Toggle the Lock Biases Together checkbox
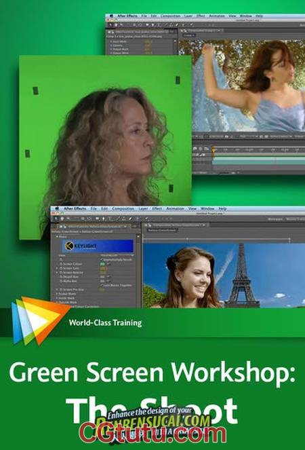Image resolution: width=305 pixels, height=450 pixels. pos(101,285)
